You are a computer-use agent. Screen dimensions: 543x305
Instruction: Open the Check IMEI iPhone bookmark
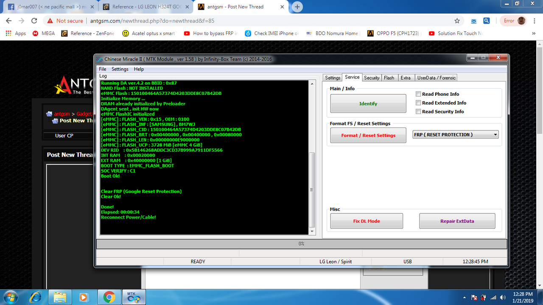[x=272, y=33]
